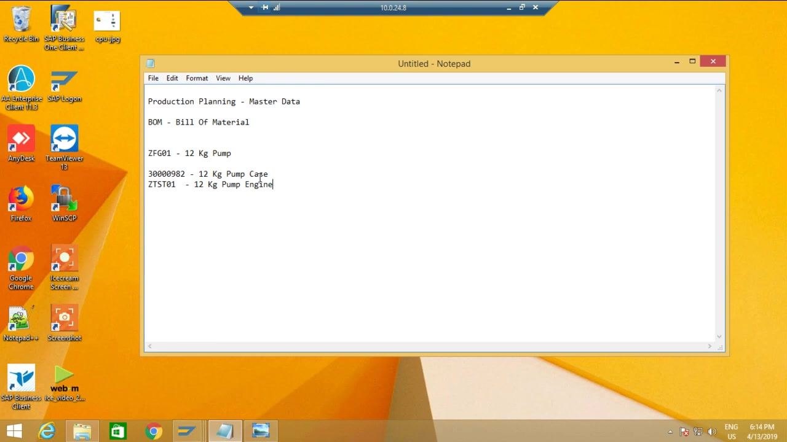Open the Help menu in Notepad
The image size is (787, 442).
[x=245, y=78]
